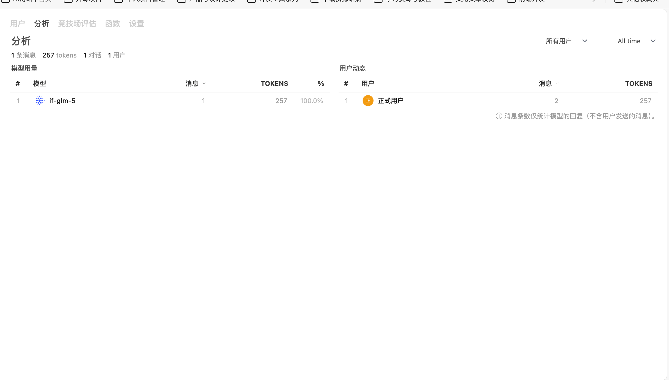669x380 pixels.
Task: Click the 正式用户 user name
Action: [390, 101]
